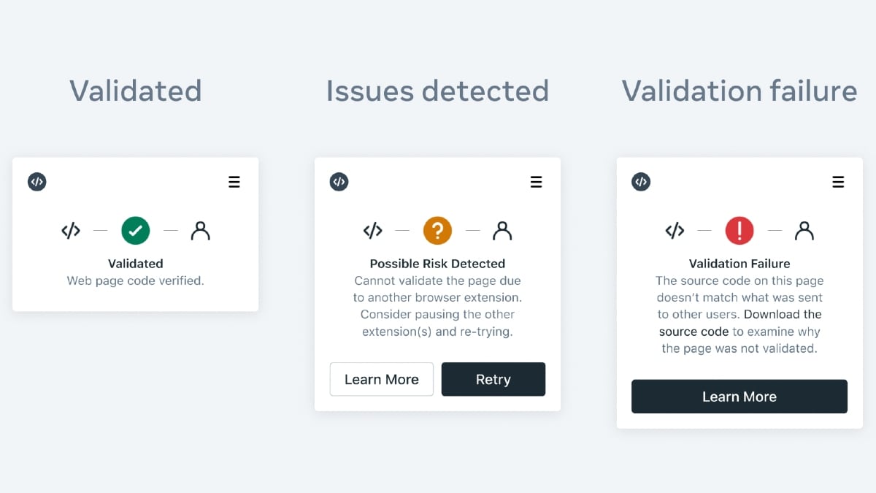Click extension logo in the Validated card
The height and width of the screenshot is (493, 876).
(x=37, y=182)
